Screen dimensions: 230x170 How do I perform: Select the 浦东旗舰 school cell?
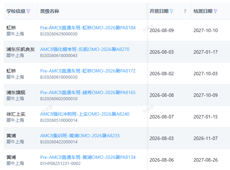(x=16, y=92)
